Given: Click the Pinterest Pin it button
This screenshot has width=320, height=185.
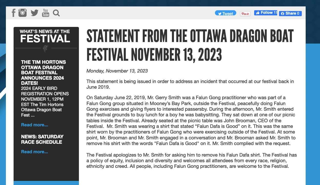Looking at the screenshot, I should pyautogui.click(x=245, y=14).
